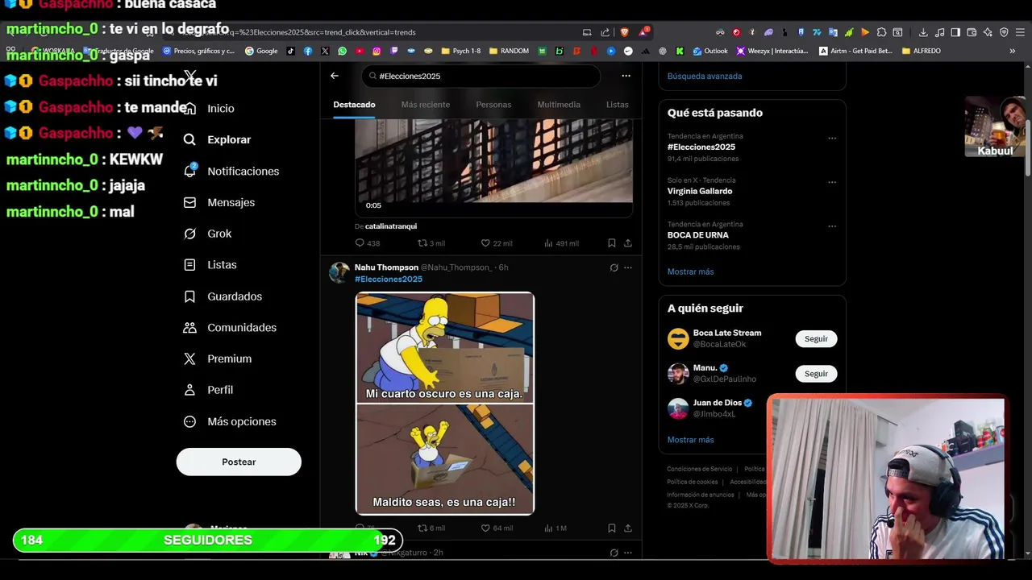The height and width of the screenshot is (580, 1032).
Task: Switch to Más reciente tab
Action: (x=426, y=105)
